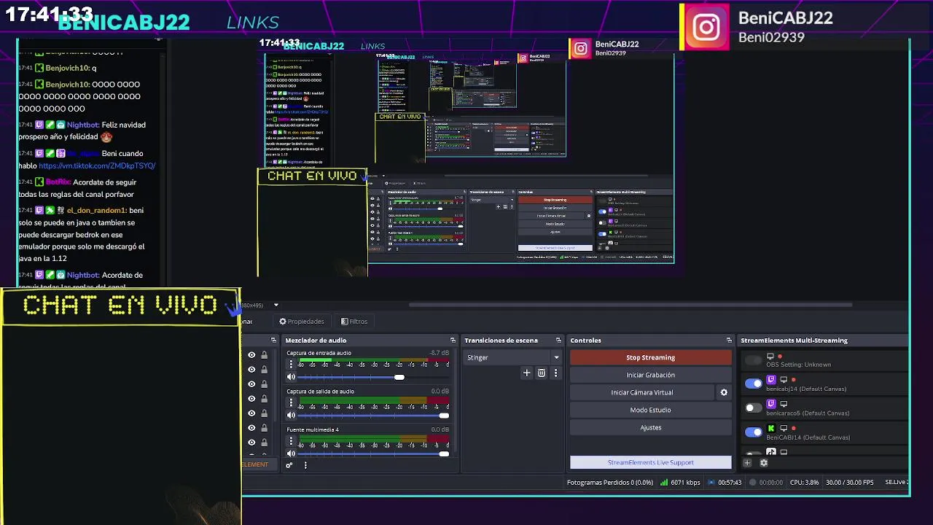The image size is (933, 525).
Task: Open Ajustes in Controles panel
Action: click(651, 427)
